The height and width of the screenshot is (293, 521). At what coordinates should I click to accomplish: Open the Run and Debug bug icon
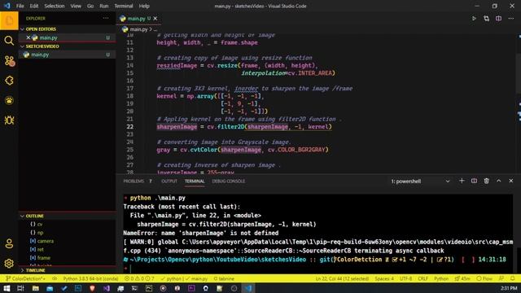(x=9, y=120)
